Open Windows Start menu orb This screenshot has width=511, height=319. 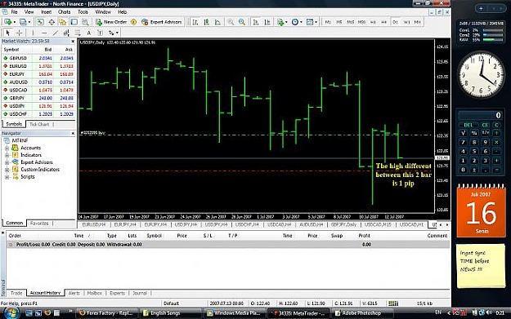[x=11, y=312]
